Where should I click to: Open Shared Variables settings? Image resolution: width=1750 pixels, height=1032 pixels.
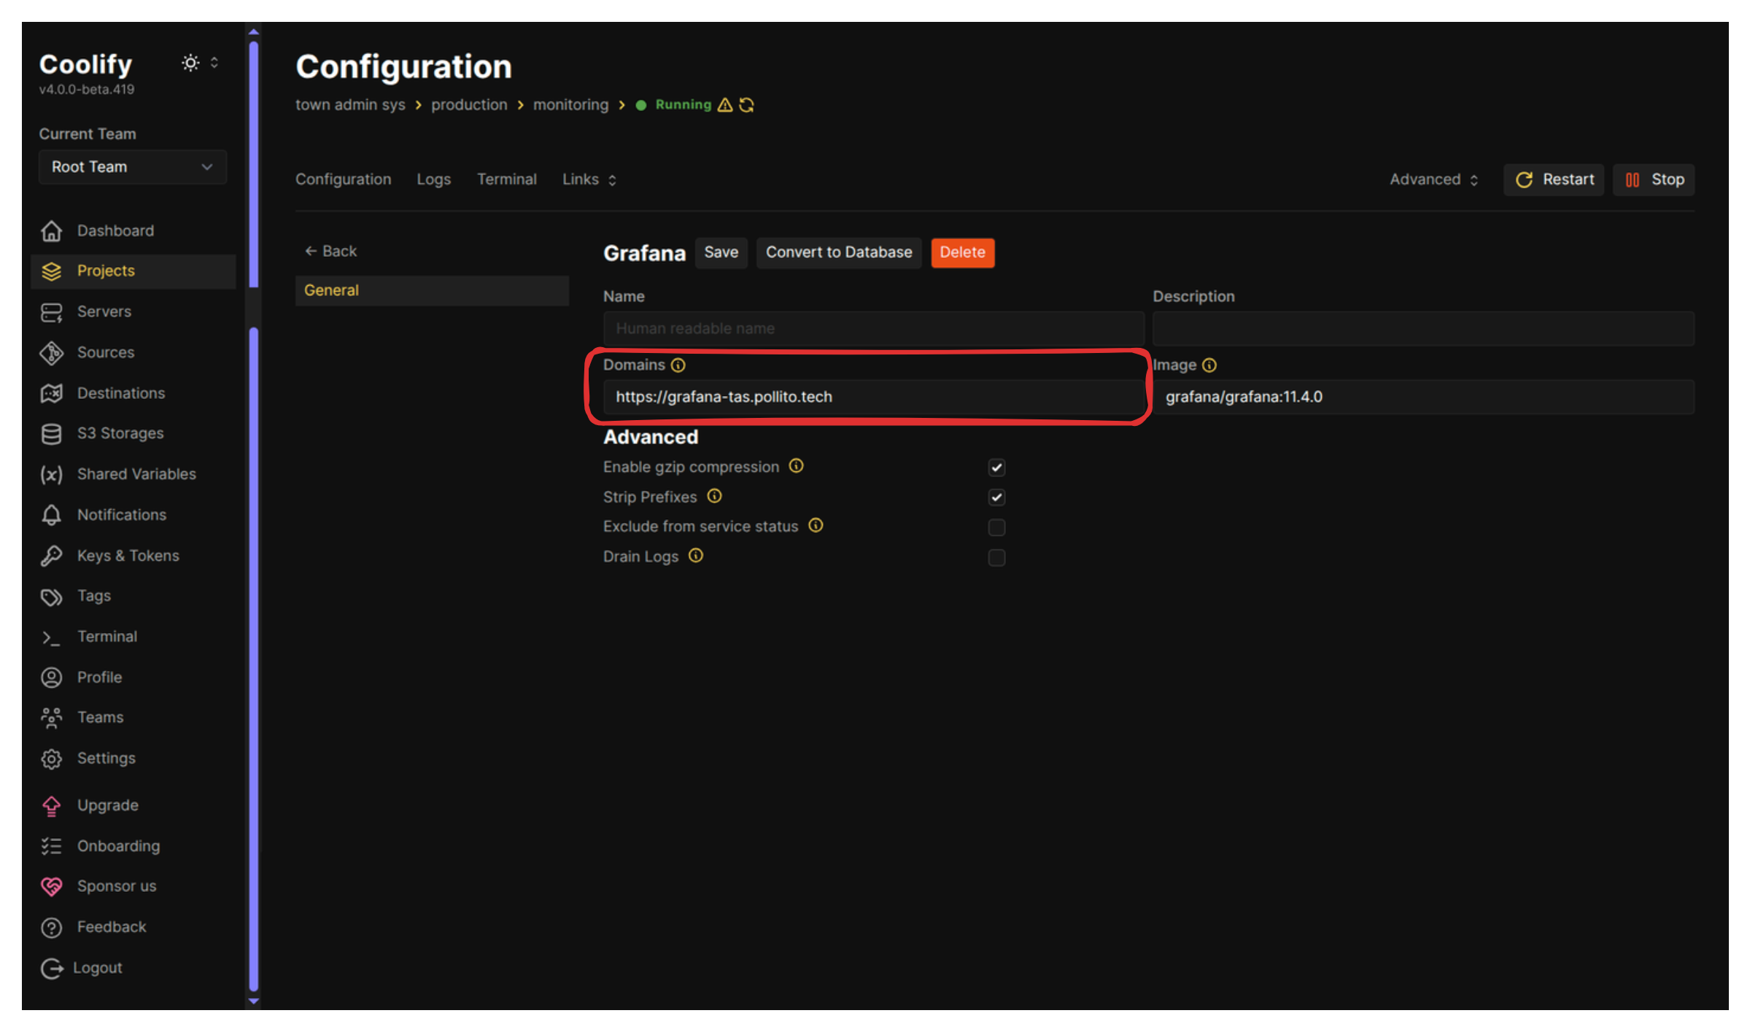pos(136,474)
